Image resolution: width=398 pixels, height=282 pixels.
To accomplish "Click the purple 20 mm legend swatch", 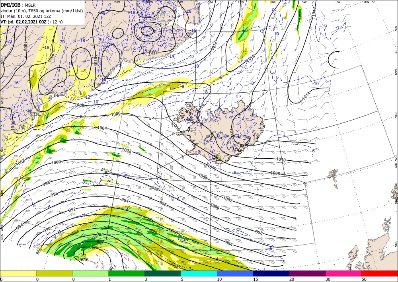I will point(307,273).
